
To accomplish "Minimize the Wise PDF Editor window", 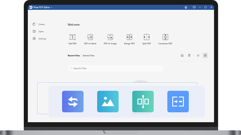I will [x=200, y=7].
